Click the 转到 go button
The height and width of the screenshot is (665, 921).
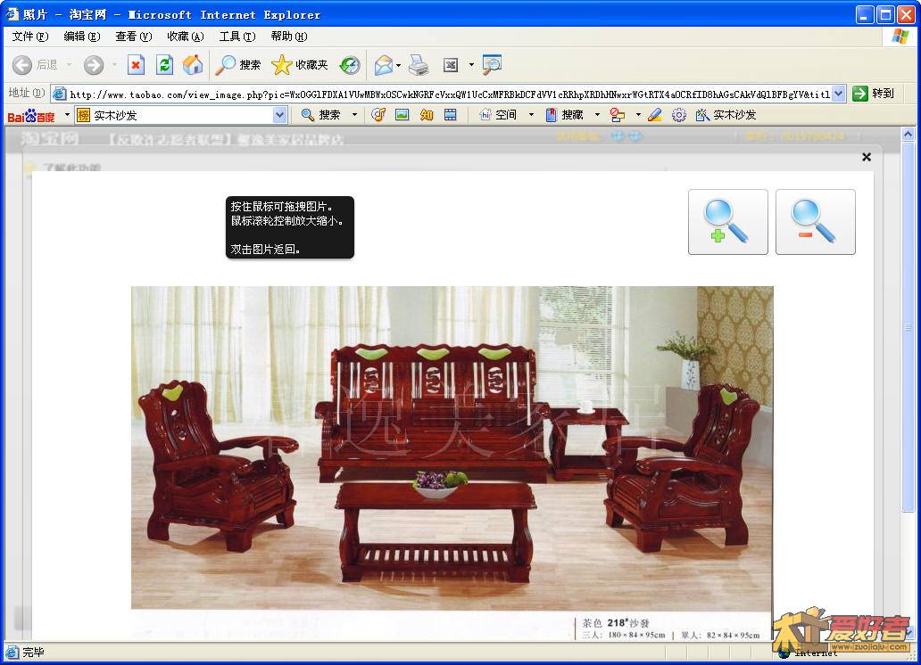point(873,94)
